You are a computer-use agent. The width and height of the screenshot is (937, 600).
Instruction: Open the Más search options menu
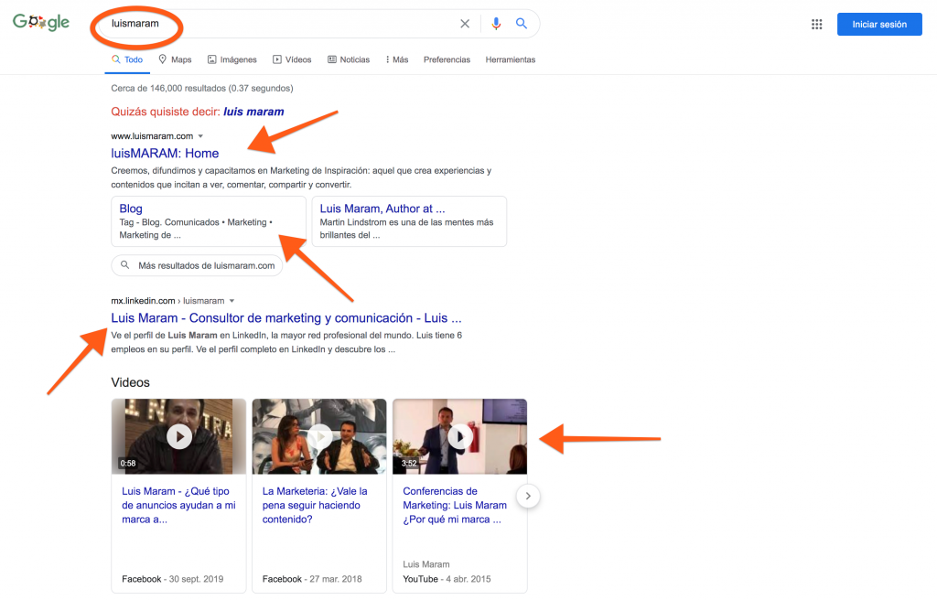(397, 59)
